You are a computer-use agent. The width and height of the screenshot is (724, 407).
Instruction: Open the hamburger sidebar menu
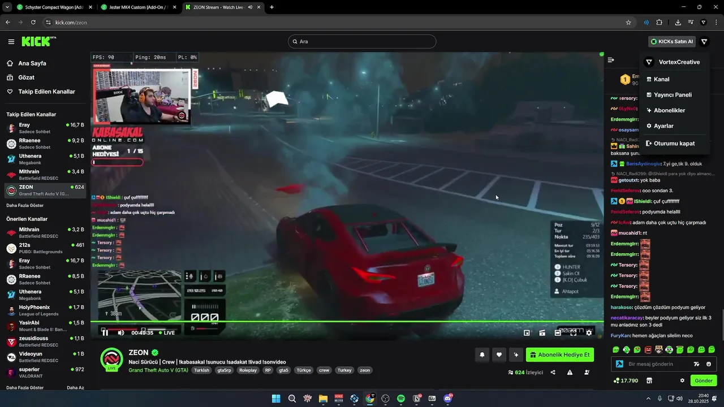coord(11,41)
